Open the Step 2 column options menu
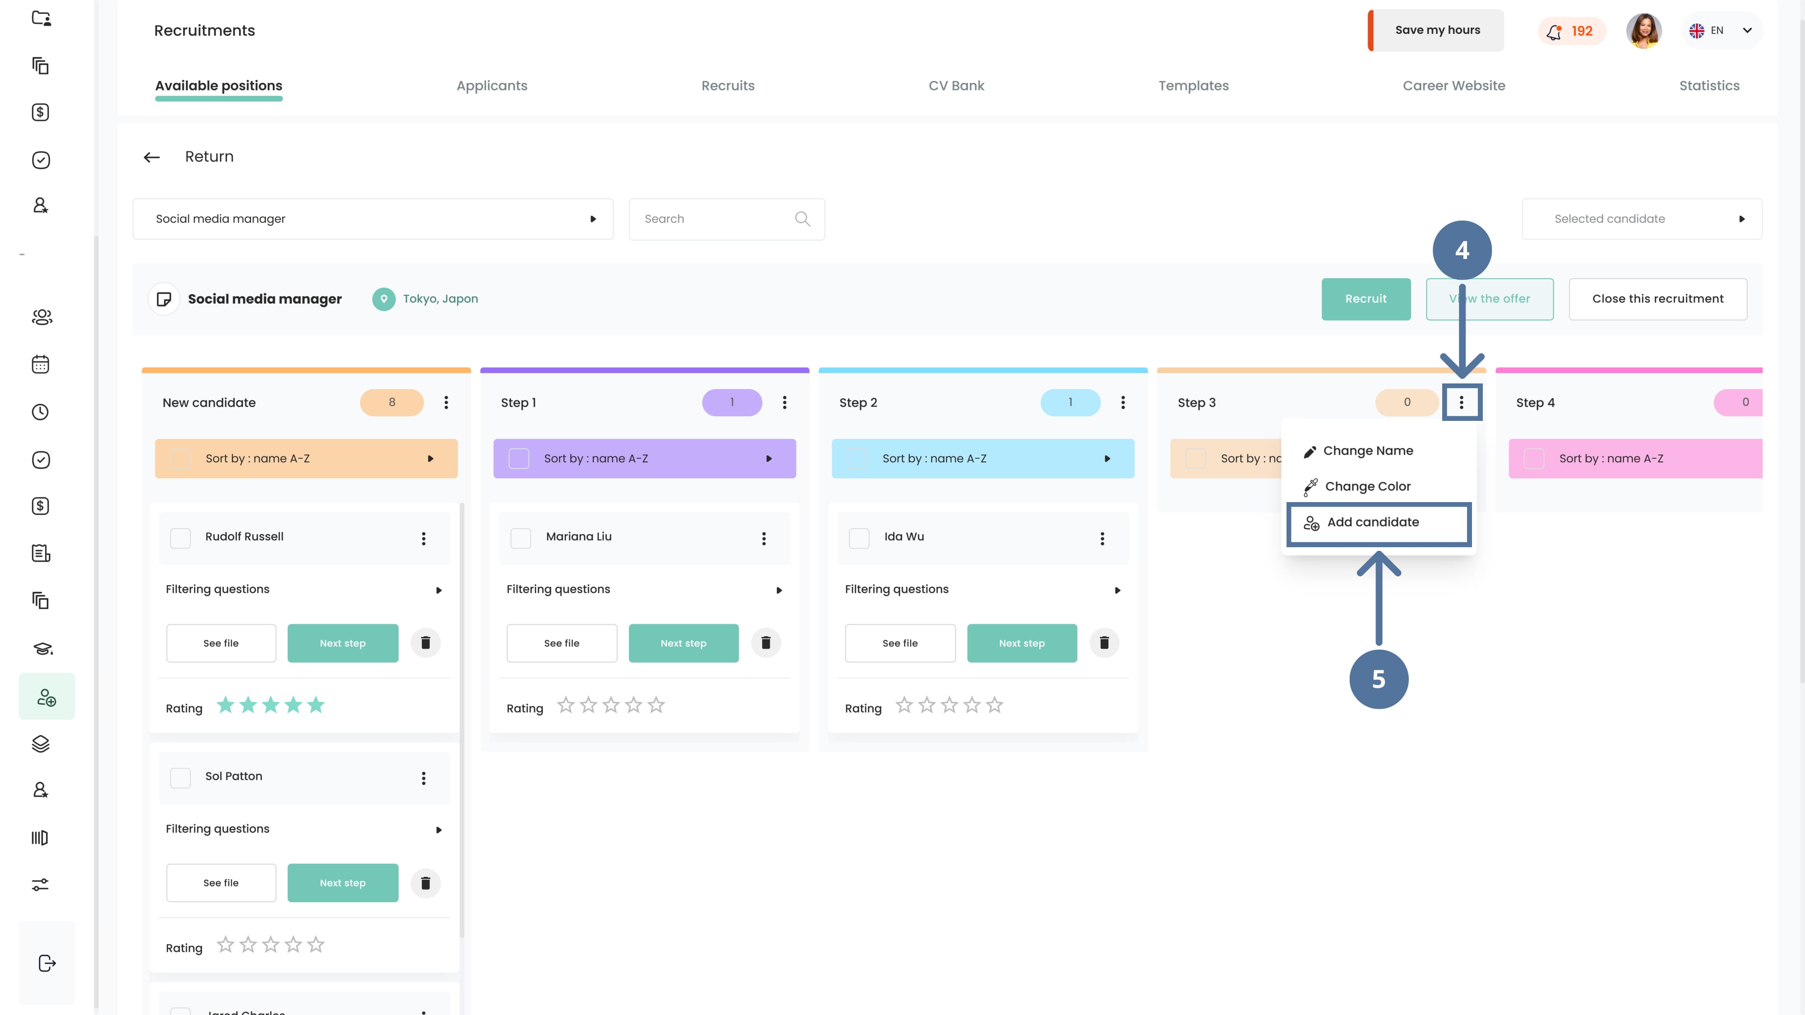The height and width of the screenshot is (1015, 1805). coord(1123,402)
